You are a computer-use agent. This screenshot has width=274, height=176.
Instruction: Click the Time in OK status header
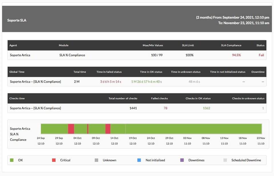point(151,72)
